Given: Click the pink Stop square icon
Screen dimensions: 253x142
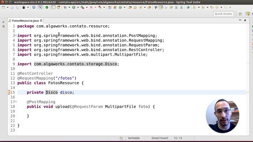Looking at the screenshot, I should tap(91, 7).
